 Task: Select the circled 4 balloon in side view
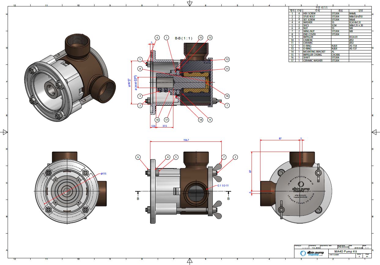[x=168, y=157]
